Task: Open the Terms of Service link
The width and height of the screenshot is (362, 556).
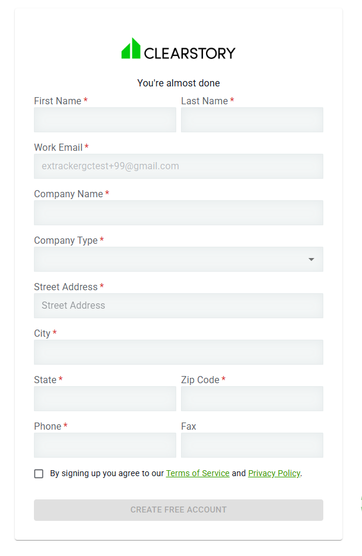Action: coord(197,473)
